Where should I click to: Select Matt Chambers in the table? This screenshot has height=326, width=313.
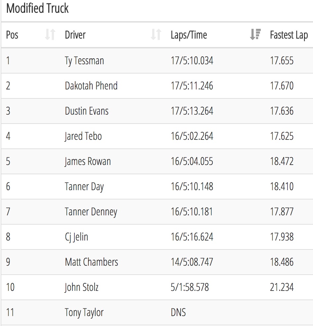[91, 262]
